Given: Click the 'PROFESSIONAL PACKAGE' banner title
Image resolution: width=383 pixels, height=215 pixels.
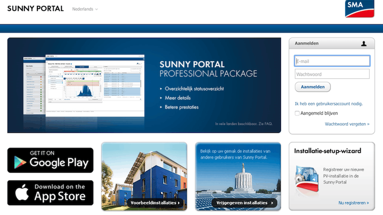Looking at the screenshot, I should pyautogui.click(x=208, y=73).
